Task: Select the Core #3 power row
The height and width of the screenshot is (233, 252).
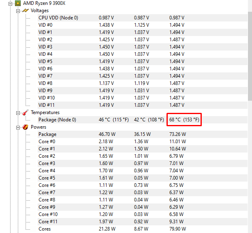Action: 143,163
